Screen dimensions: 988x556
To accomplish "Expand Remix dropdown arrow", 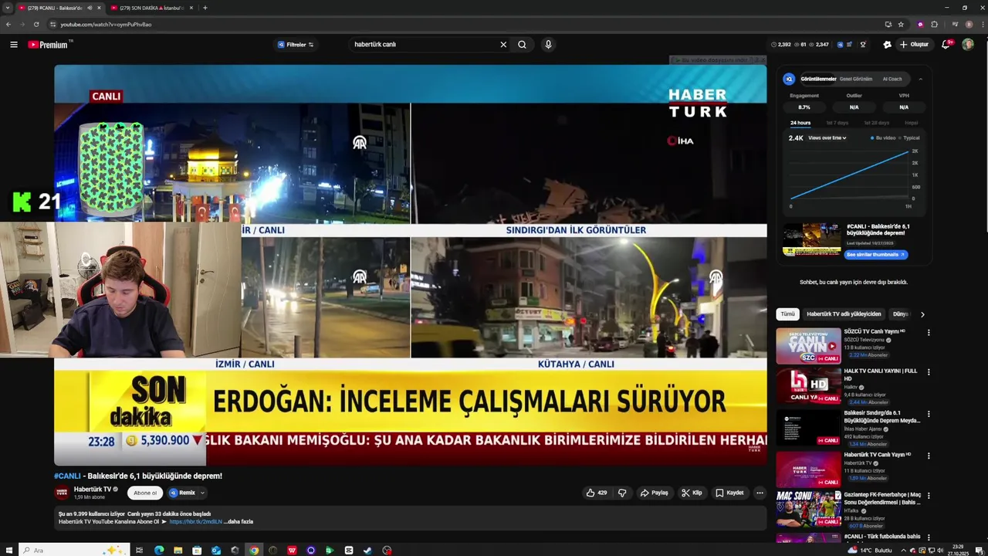I will coord(203,493).
